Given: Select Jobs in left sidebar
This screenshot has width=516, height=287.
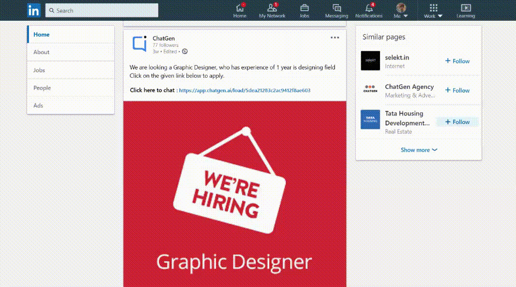Looking at the screenshot, I should point(70,70).
